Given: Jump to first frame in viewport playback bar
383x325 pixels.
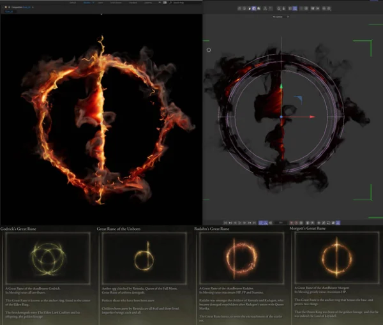Looking at the screenshot, I should pos(225,222).
